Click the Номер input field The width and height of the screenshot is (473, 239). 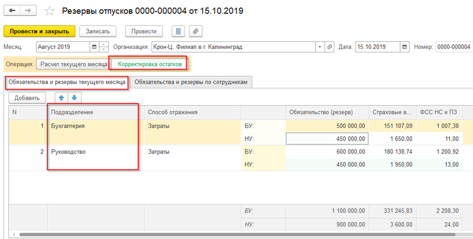click(454, 47)
